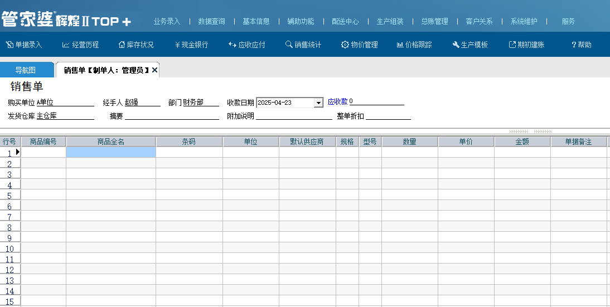Open the 服务 menu

point(568,21)
